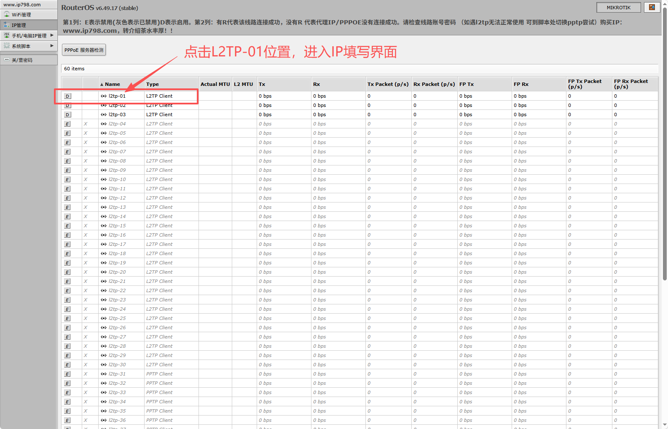
Task: Click PPTP Client type in l2tp-33 row
Action: (x=159, y=392)
